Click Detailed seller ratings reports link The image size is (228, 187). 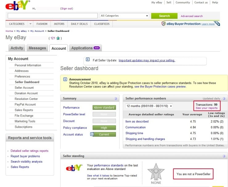(x=29, y=151)
